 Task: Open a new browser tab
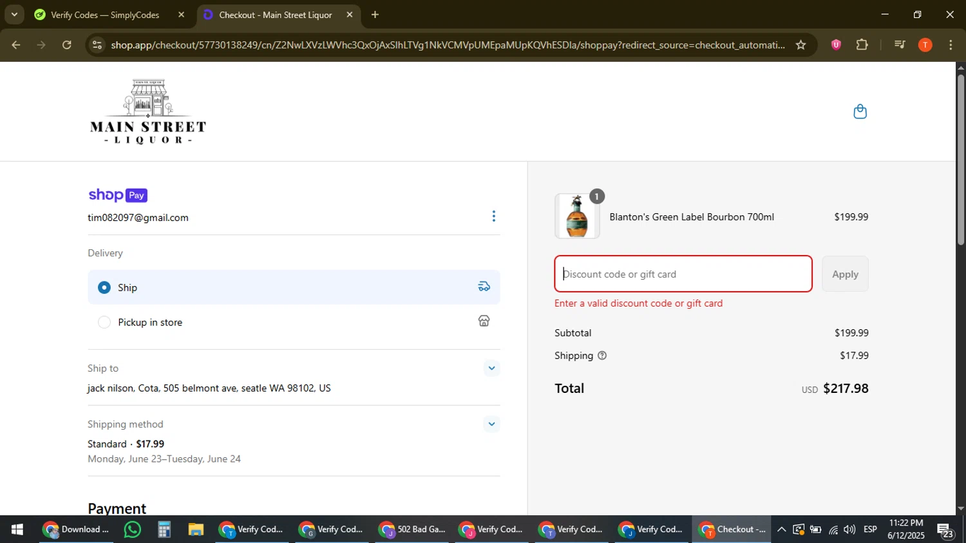pyautogui.click(x=375, y=15)
